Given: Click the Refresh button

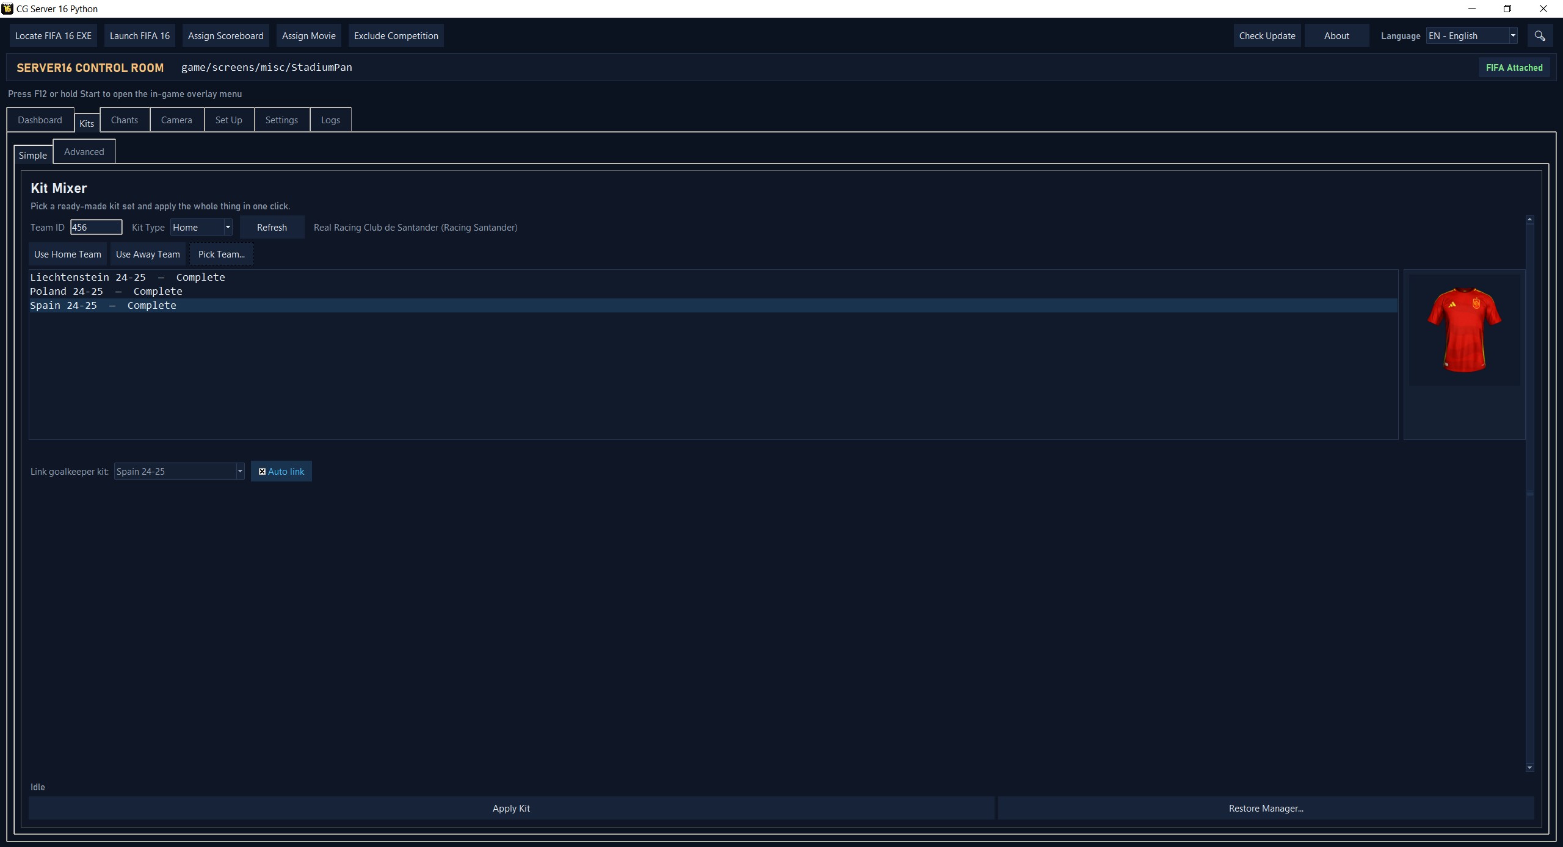Looking at the screenshot, I should (x=272, y=228).
